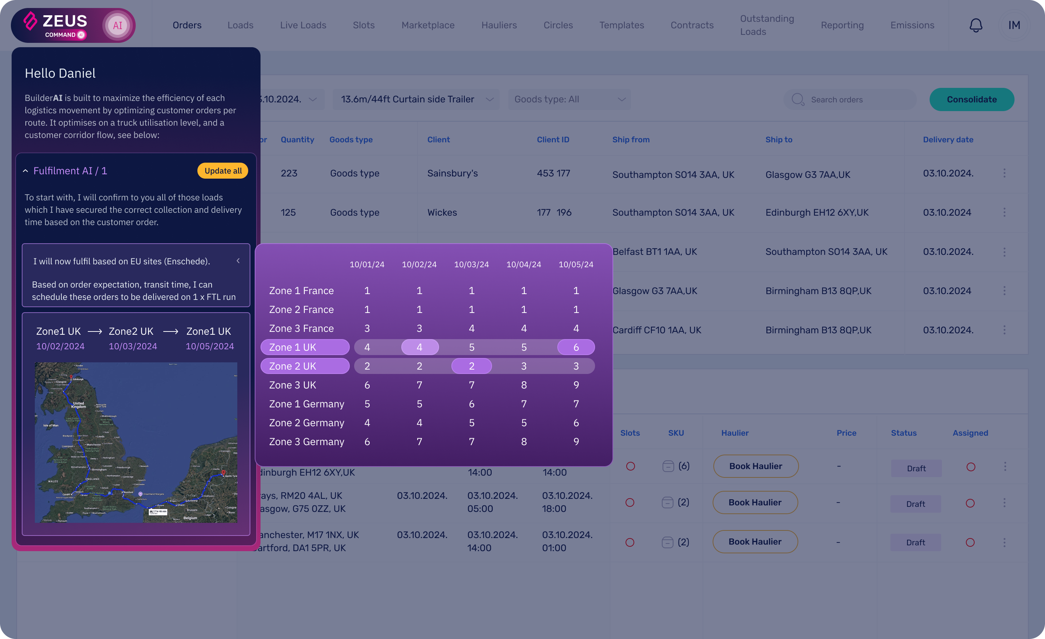This screenshot has width=1045, height=639.
Task: Open the pink AI assistant icon
Action: coord(118,25)
